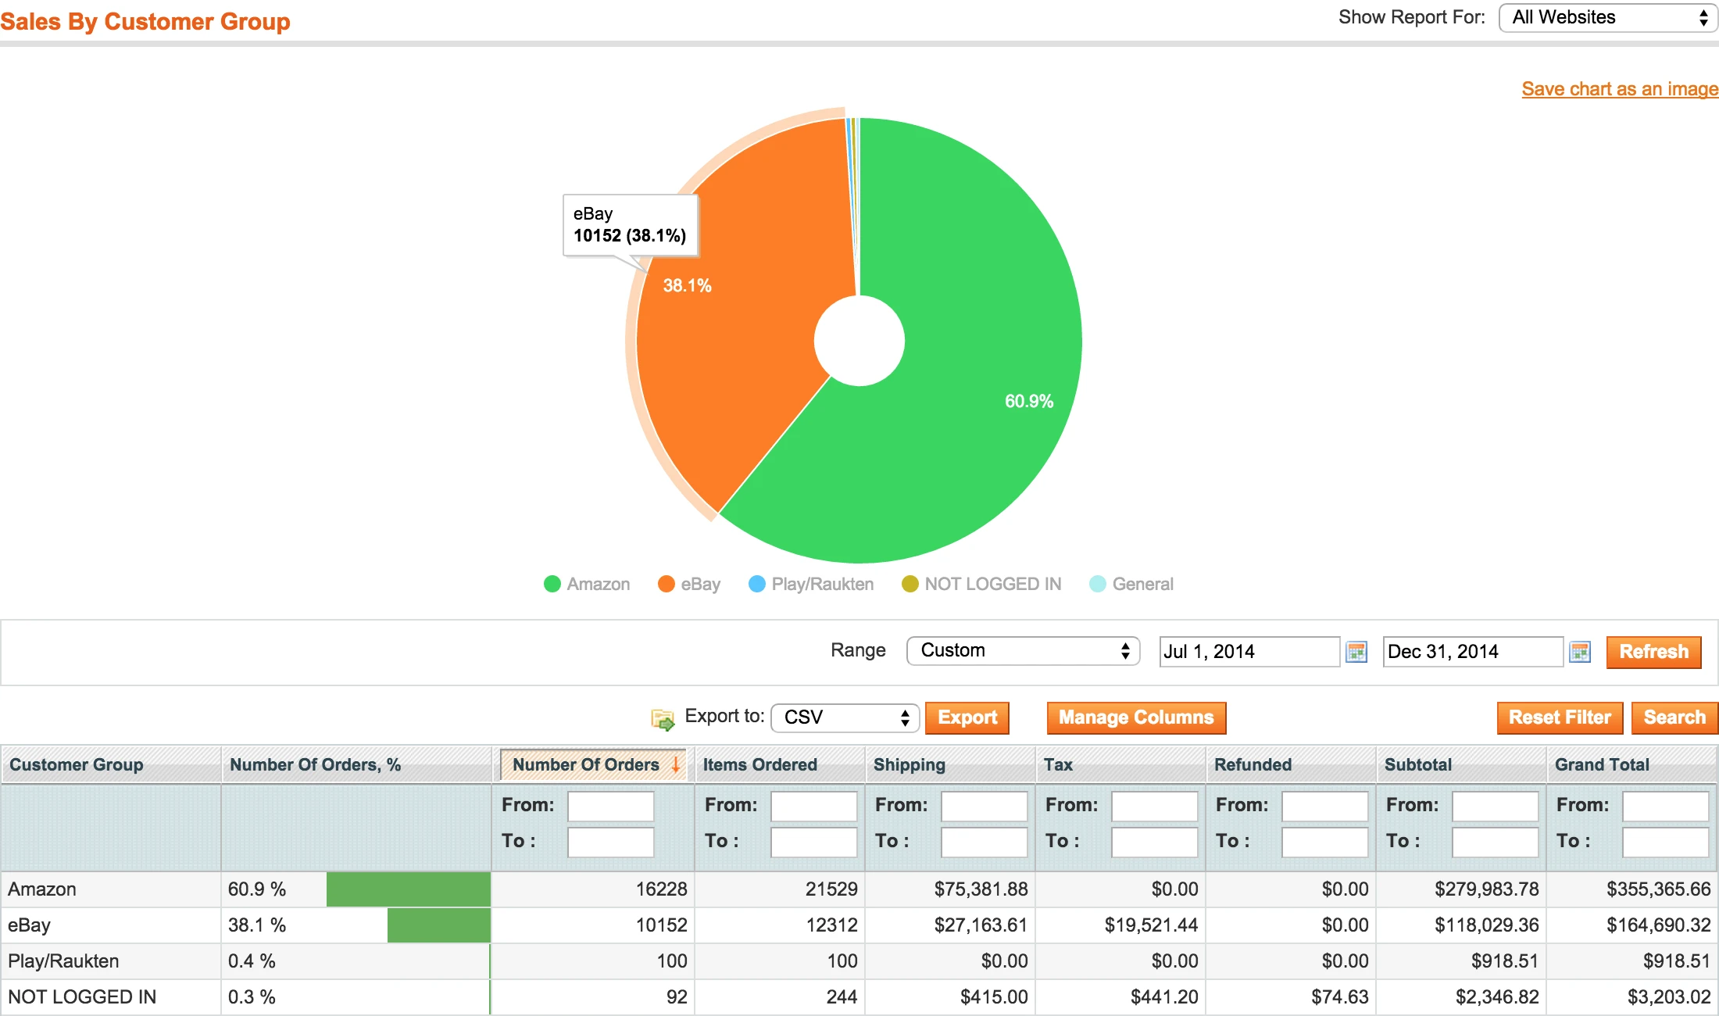
Task: Click the From field under Shipping
Action: pyautogui.click(x=984, y=806)
